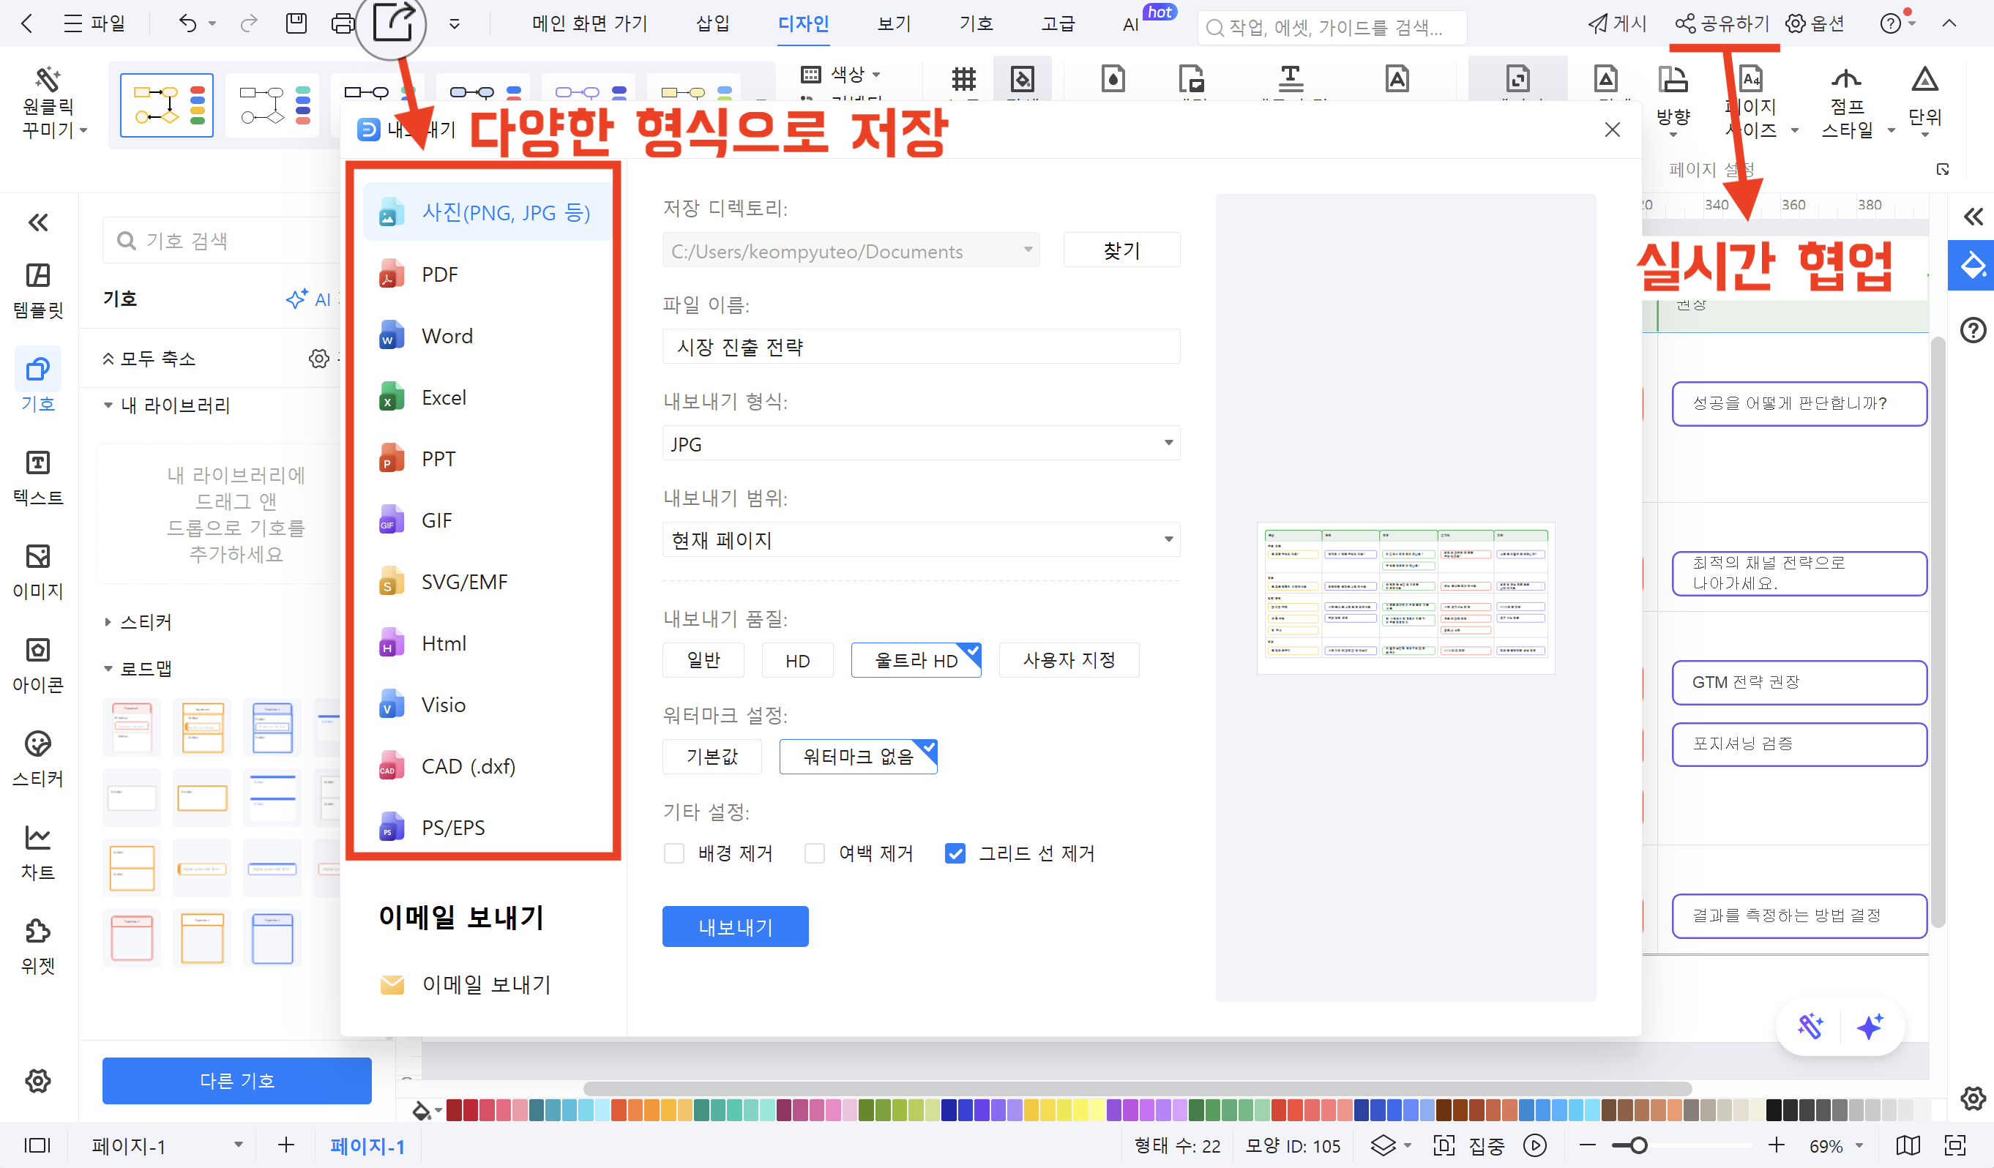The width and height of the screenshot is (1994, 1168).
Task: Enable 배경 제거 checkbox
Action: click(x=674, y=853)
